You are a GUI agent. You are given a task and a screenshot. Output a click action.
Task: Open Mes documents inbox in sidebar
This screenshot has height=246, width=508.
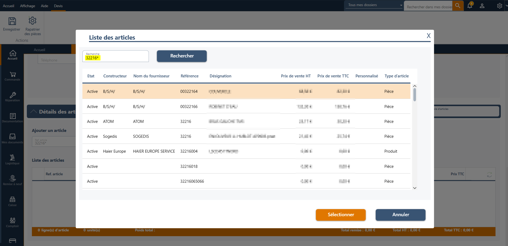(12, 139)
